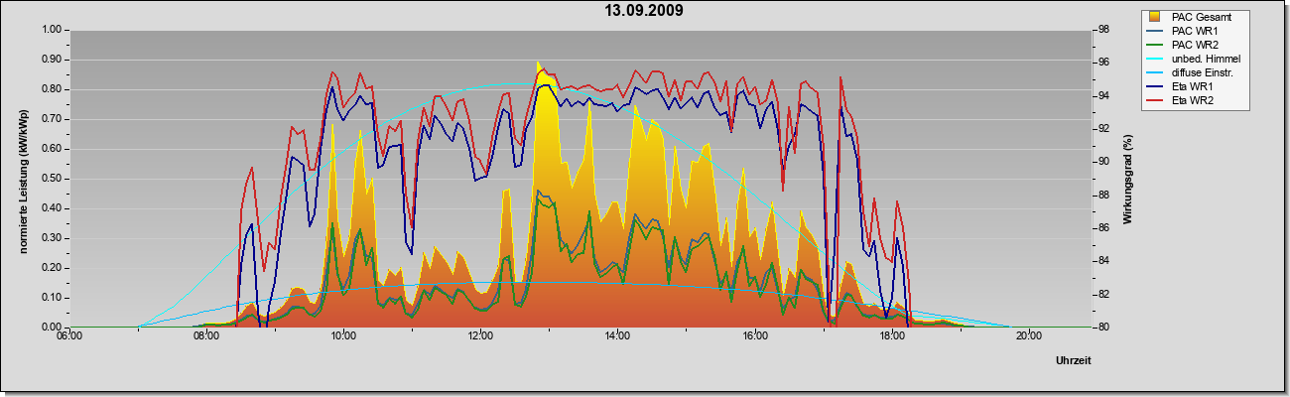Click the Uhrzeit axis label
The width and height of the screenshot is (1290, 397).
1075,361
